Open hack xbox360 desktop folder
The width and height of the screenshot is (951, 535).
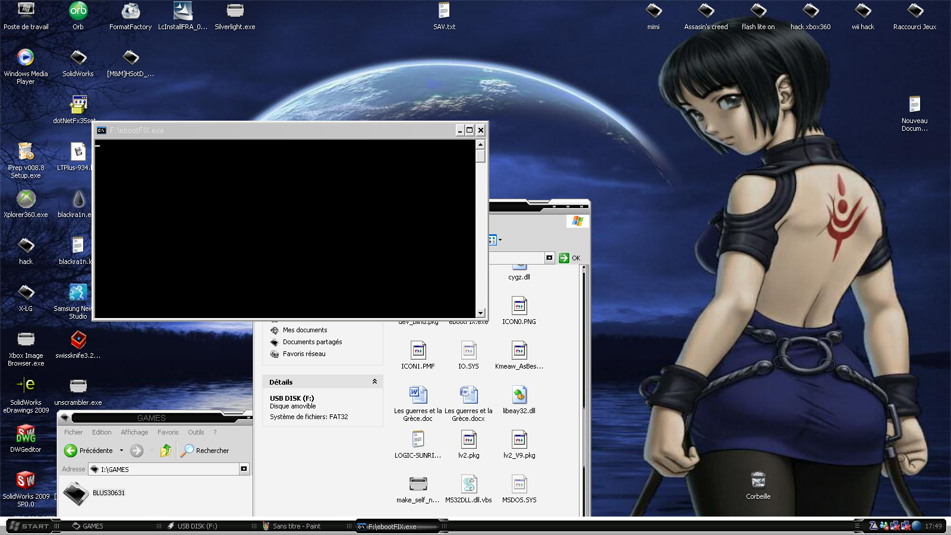pos(810,15)
